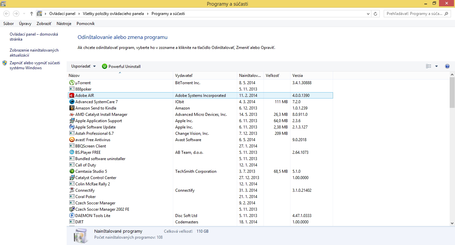Open the Zobraziť menu

tap(44, 24)
